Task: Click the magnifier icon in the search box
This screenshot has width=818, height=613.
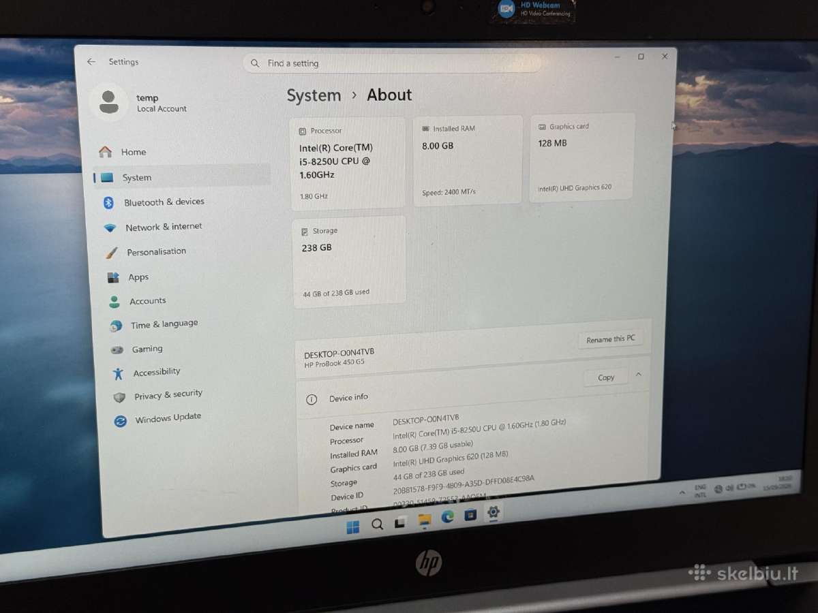Action: [255, 63]
